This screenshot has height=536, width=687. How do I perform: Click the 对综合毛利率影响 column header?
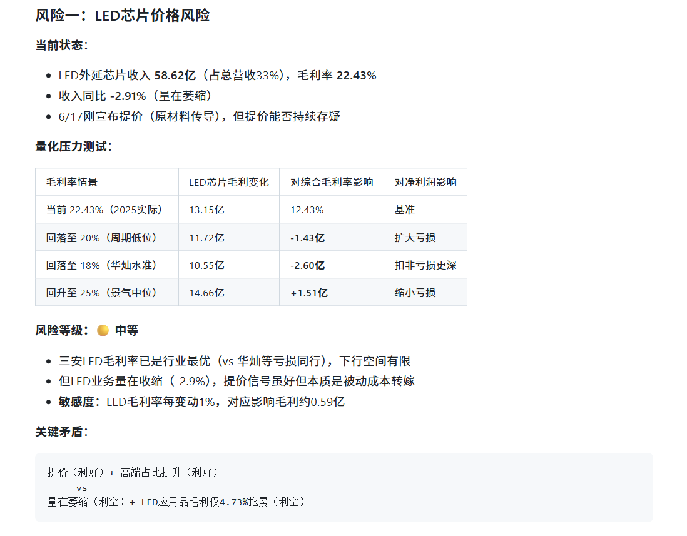(332, 182)
